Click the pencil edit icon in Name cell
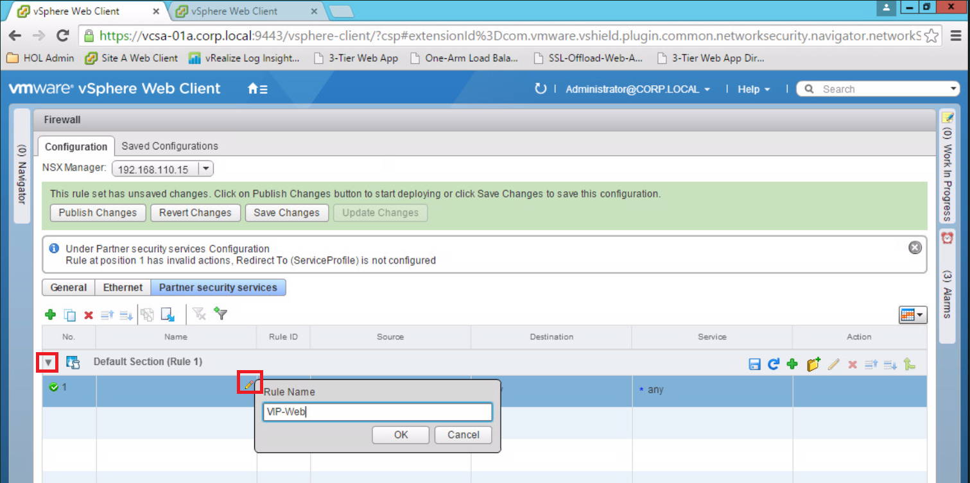The image size is (970, 483). 248,384
